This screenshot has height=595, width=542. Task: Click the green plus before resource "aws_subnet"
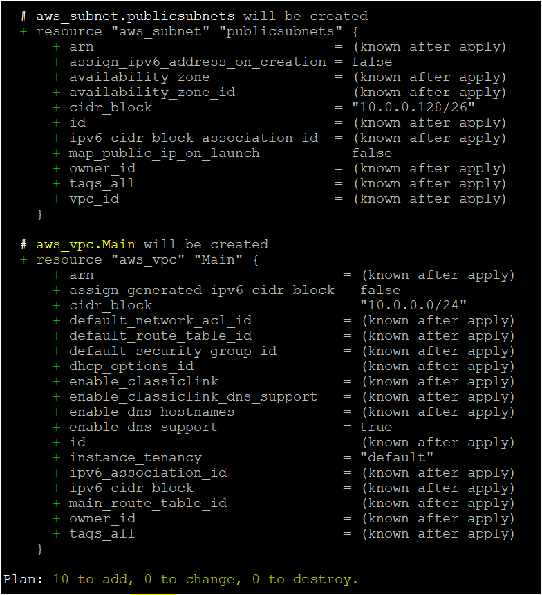[x=24, y=32]
